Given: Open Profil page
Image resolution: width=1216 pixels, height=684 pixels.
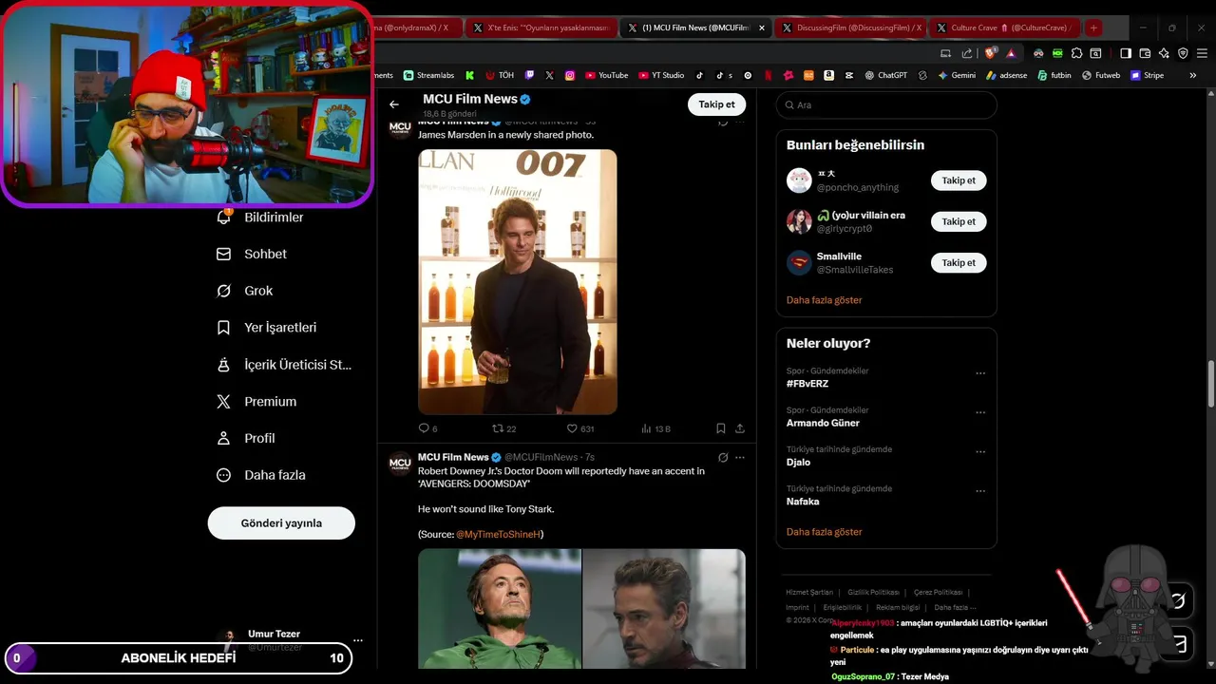Looking at the screenshot, I should [x=246, y=438].
